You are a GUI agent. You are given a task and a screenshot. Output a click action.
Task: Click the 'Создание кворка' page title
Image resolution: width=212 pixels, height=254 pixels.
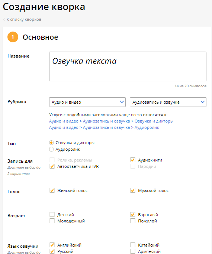pos(44,7)
